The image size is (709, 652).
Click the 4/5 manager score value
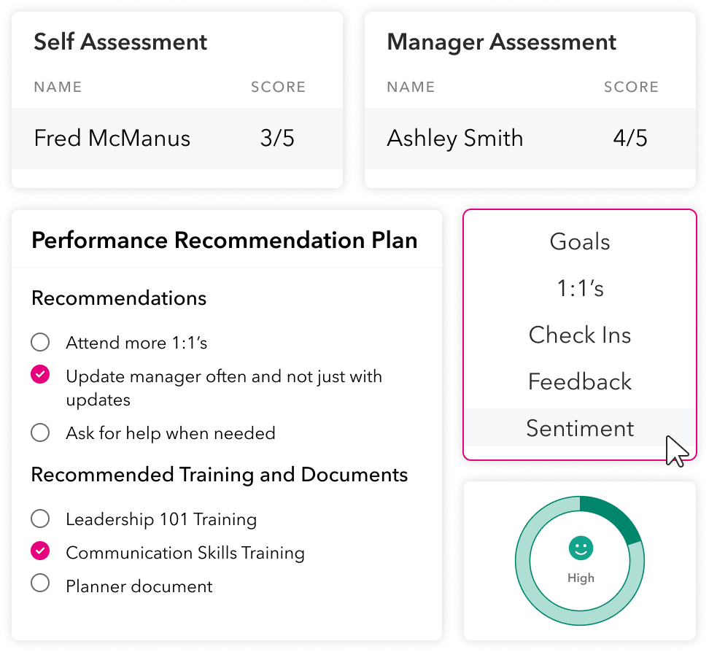(x=630, y=139)
